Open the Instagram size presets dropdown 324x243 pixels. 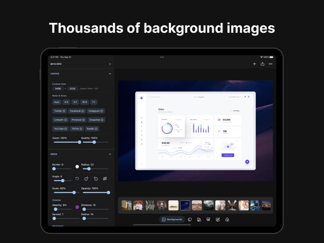(x=96, y=111)
